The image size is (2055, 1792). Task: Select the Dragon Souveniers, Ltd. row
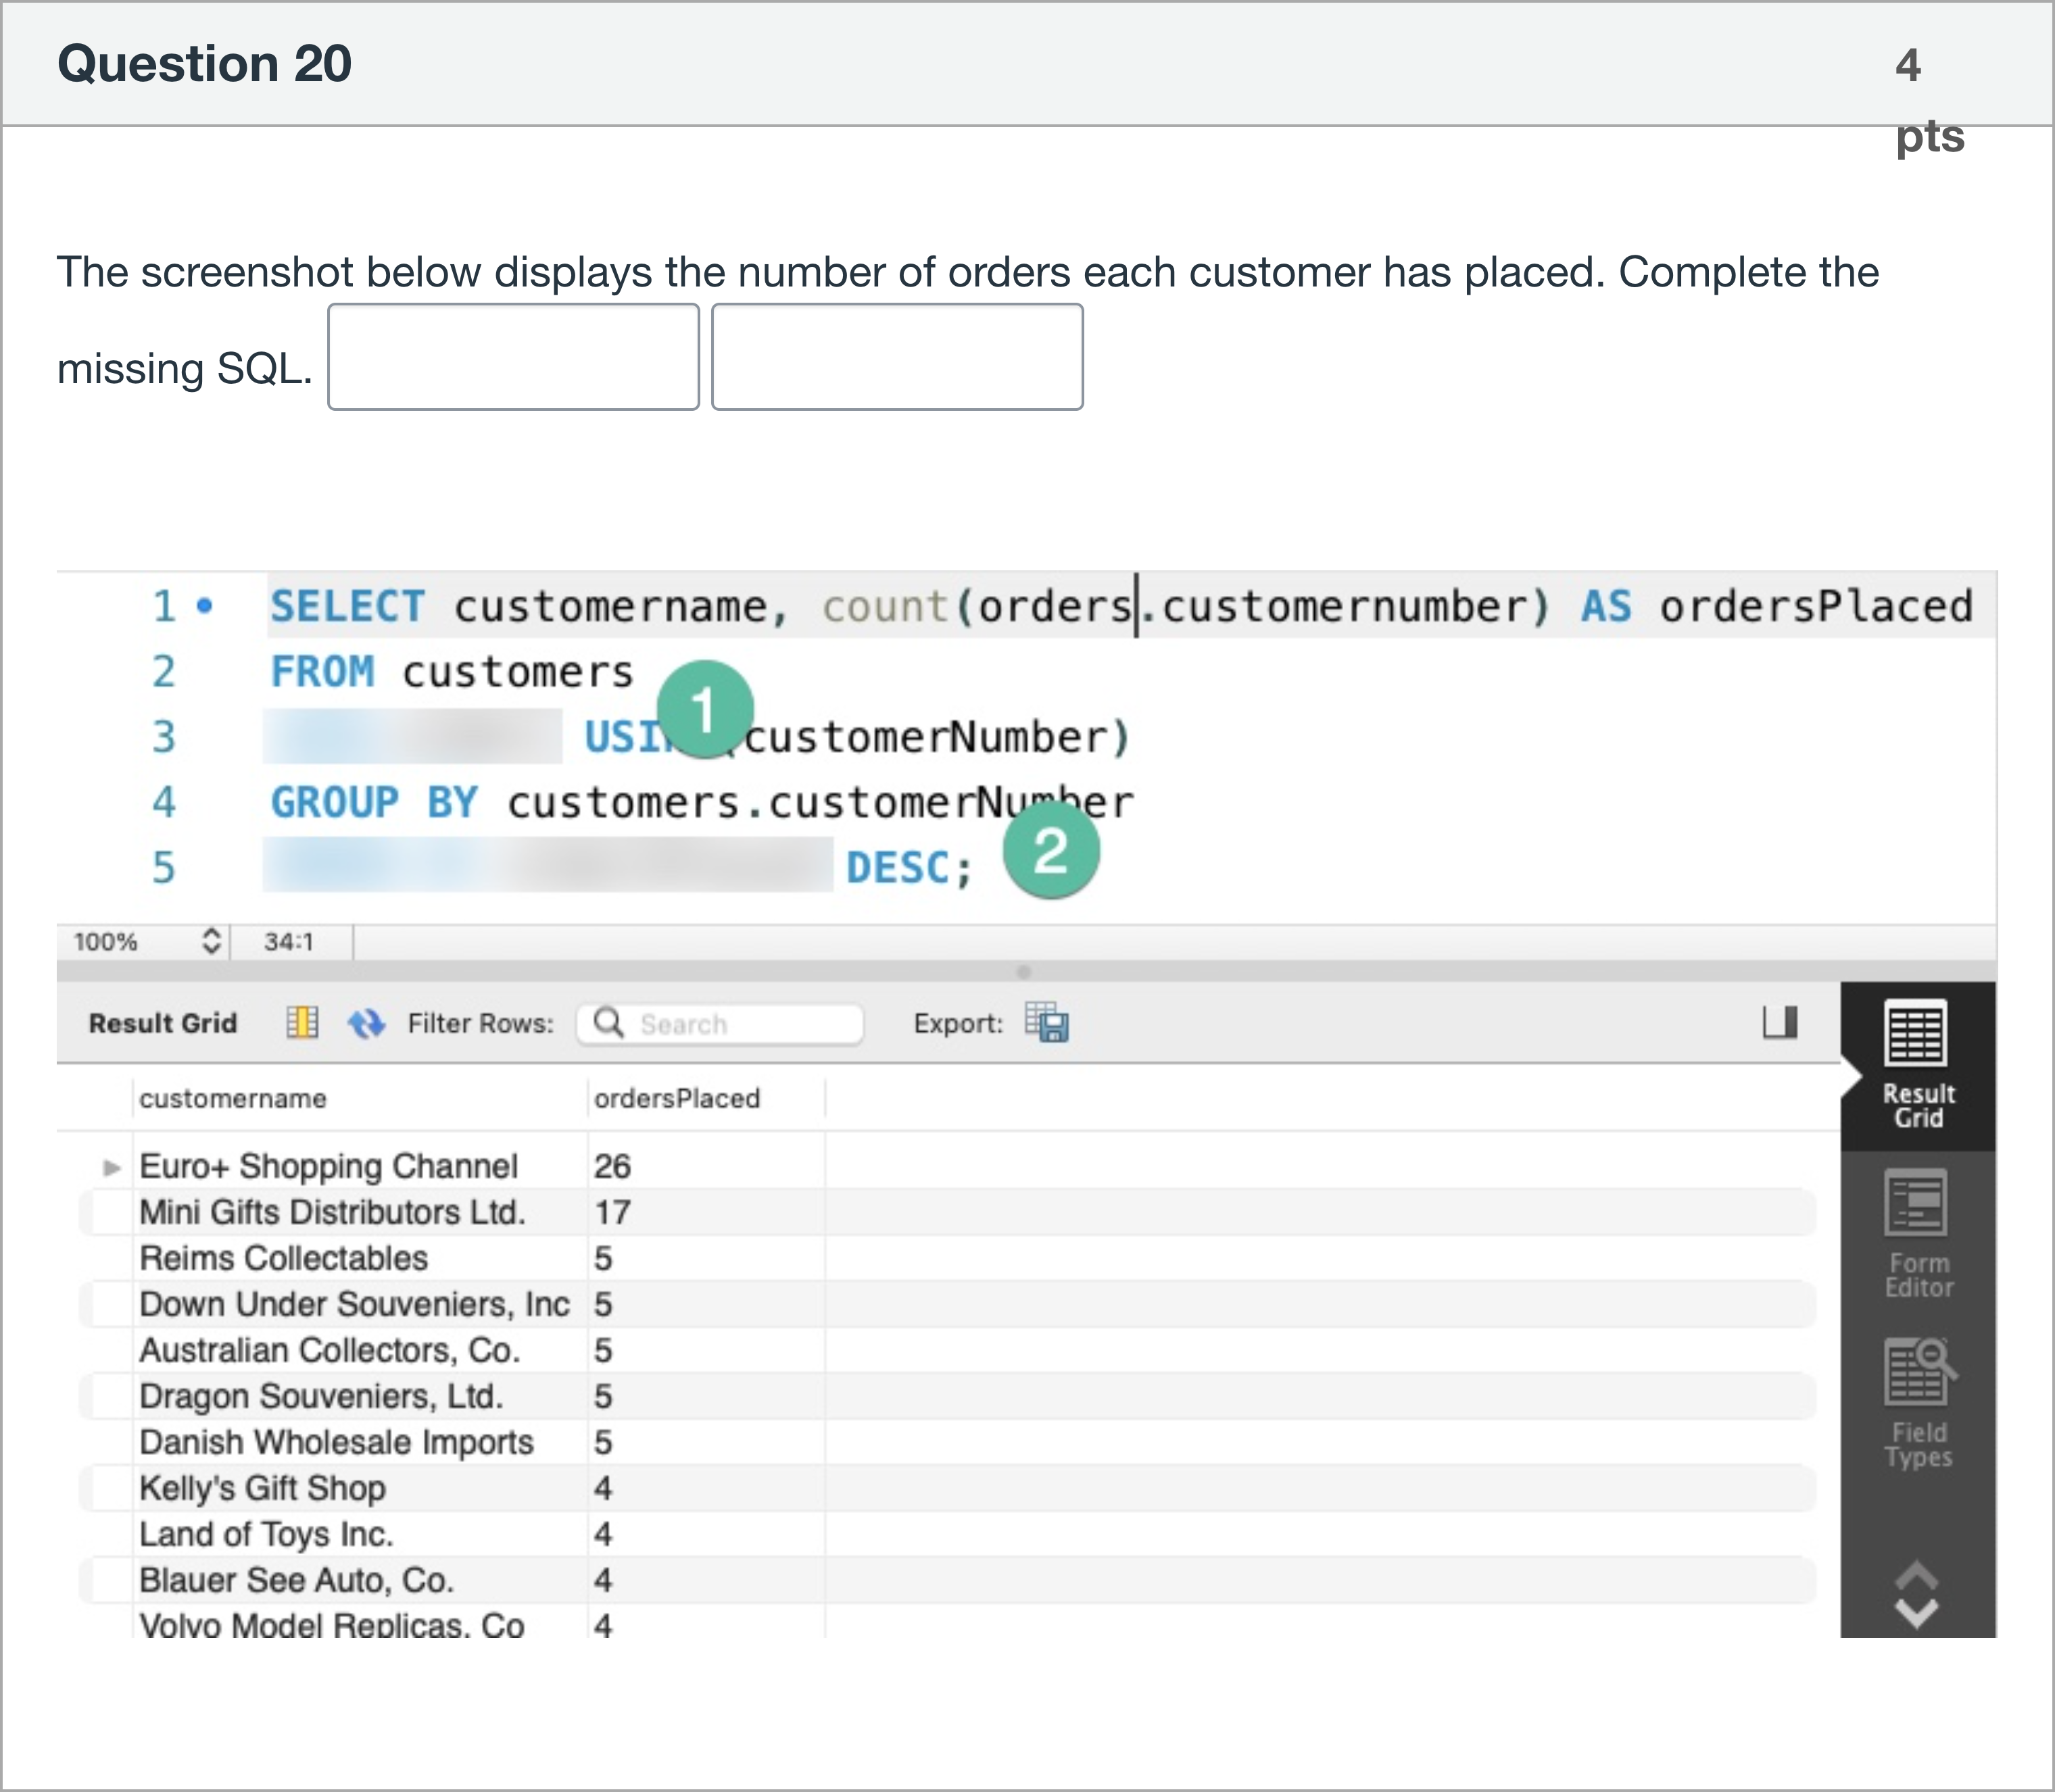tap(948, 1396)
